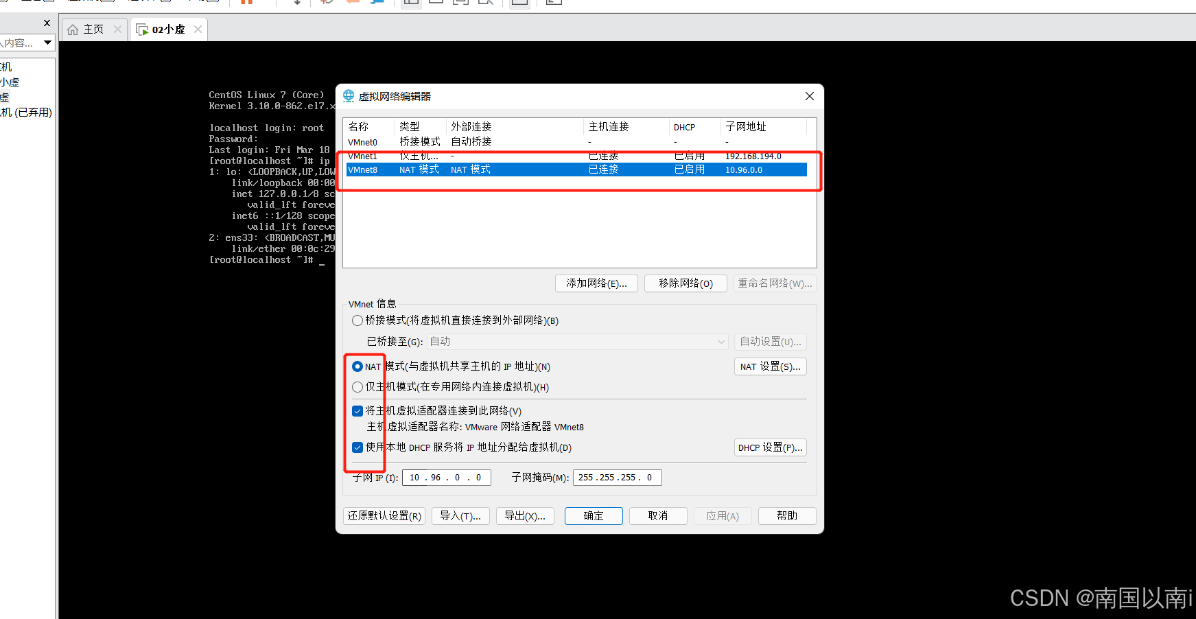Close the 02小虚 VM tab
The height and width of the screenshot is (619, 1196).
coord(198,30)
